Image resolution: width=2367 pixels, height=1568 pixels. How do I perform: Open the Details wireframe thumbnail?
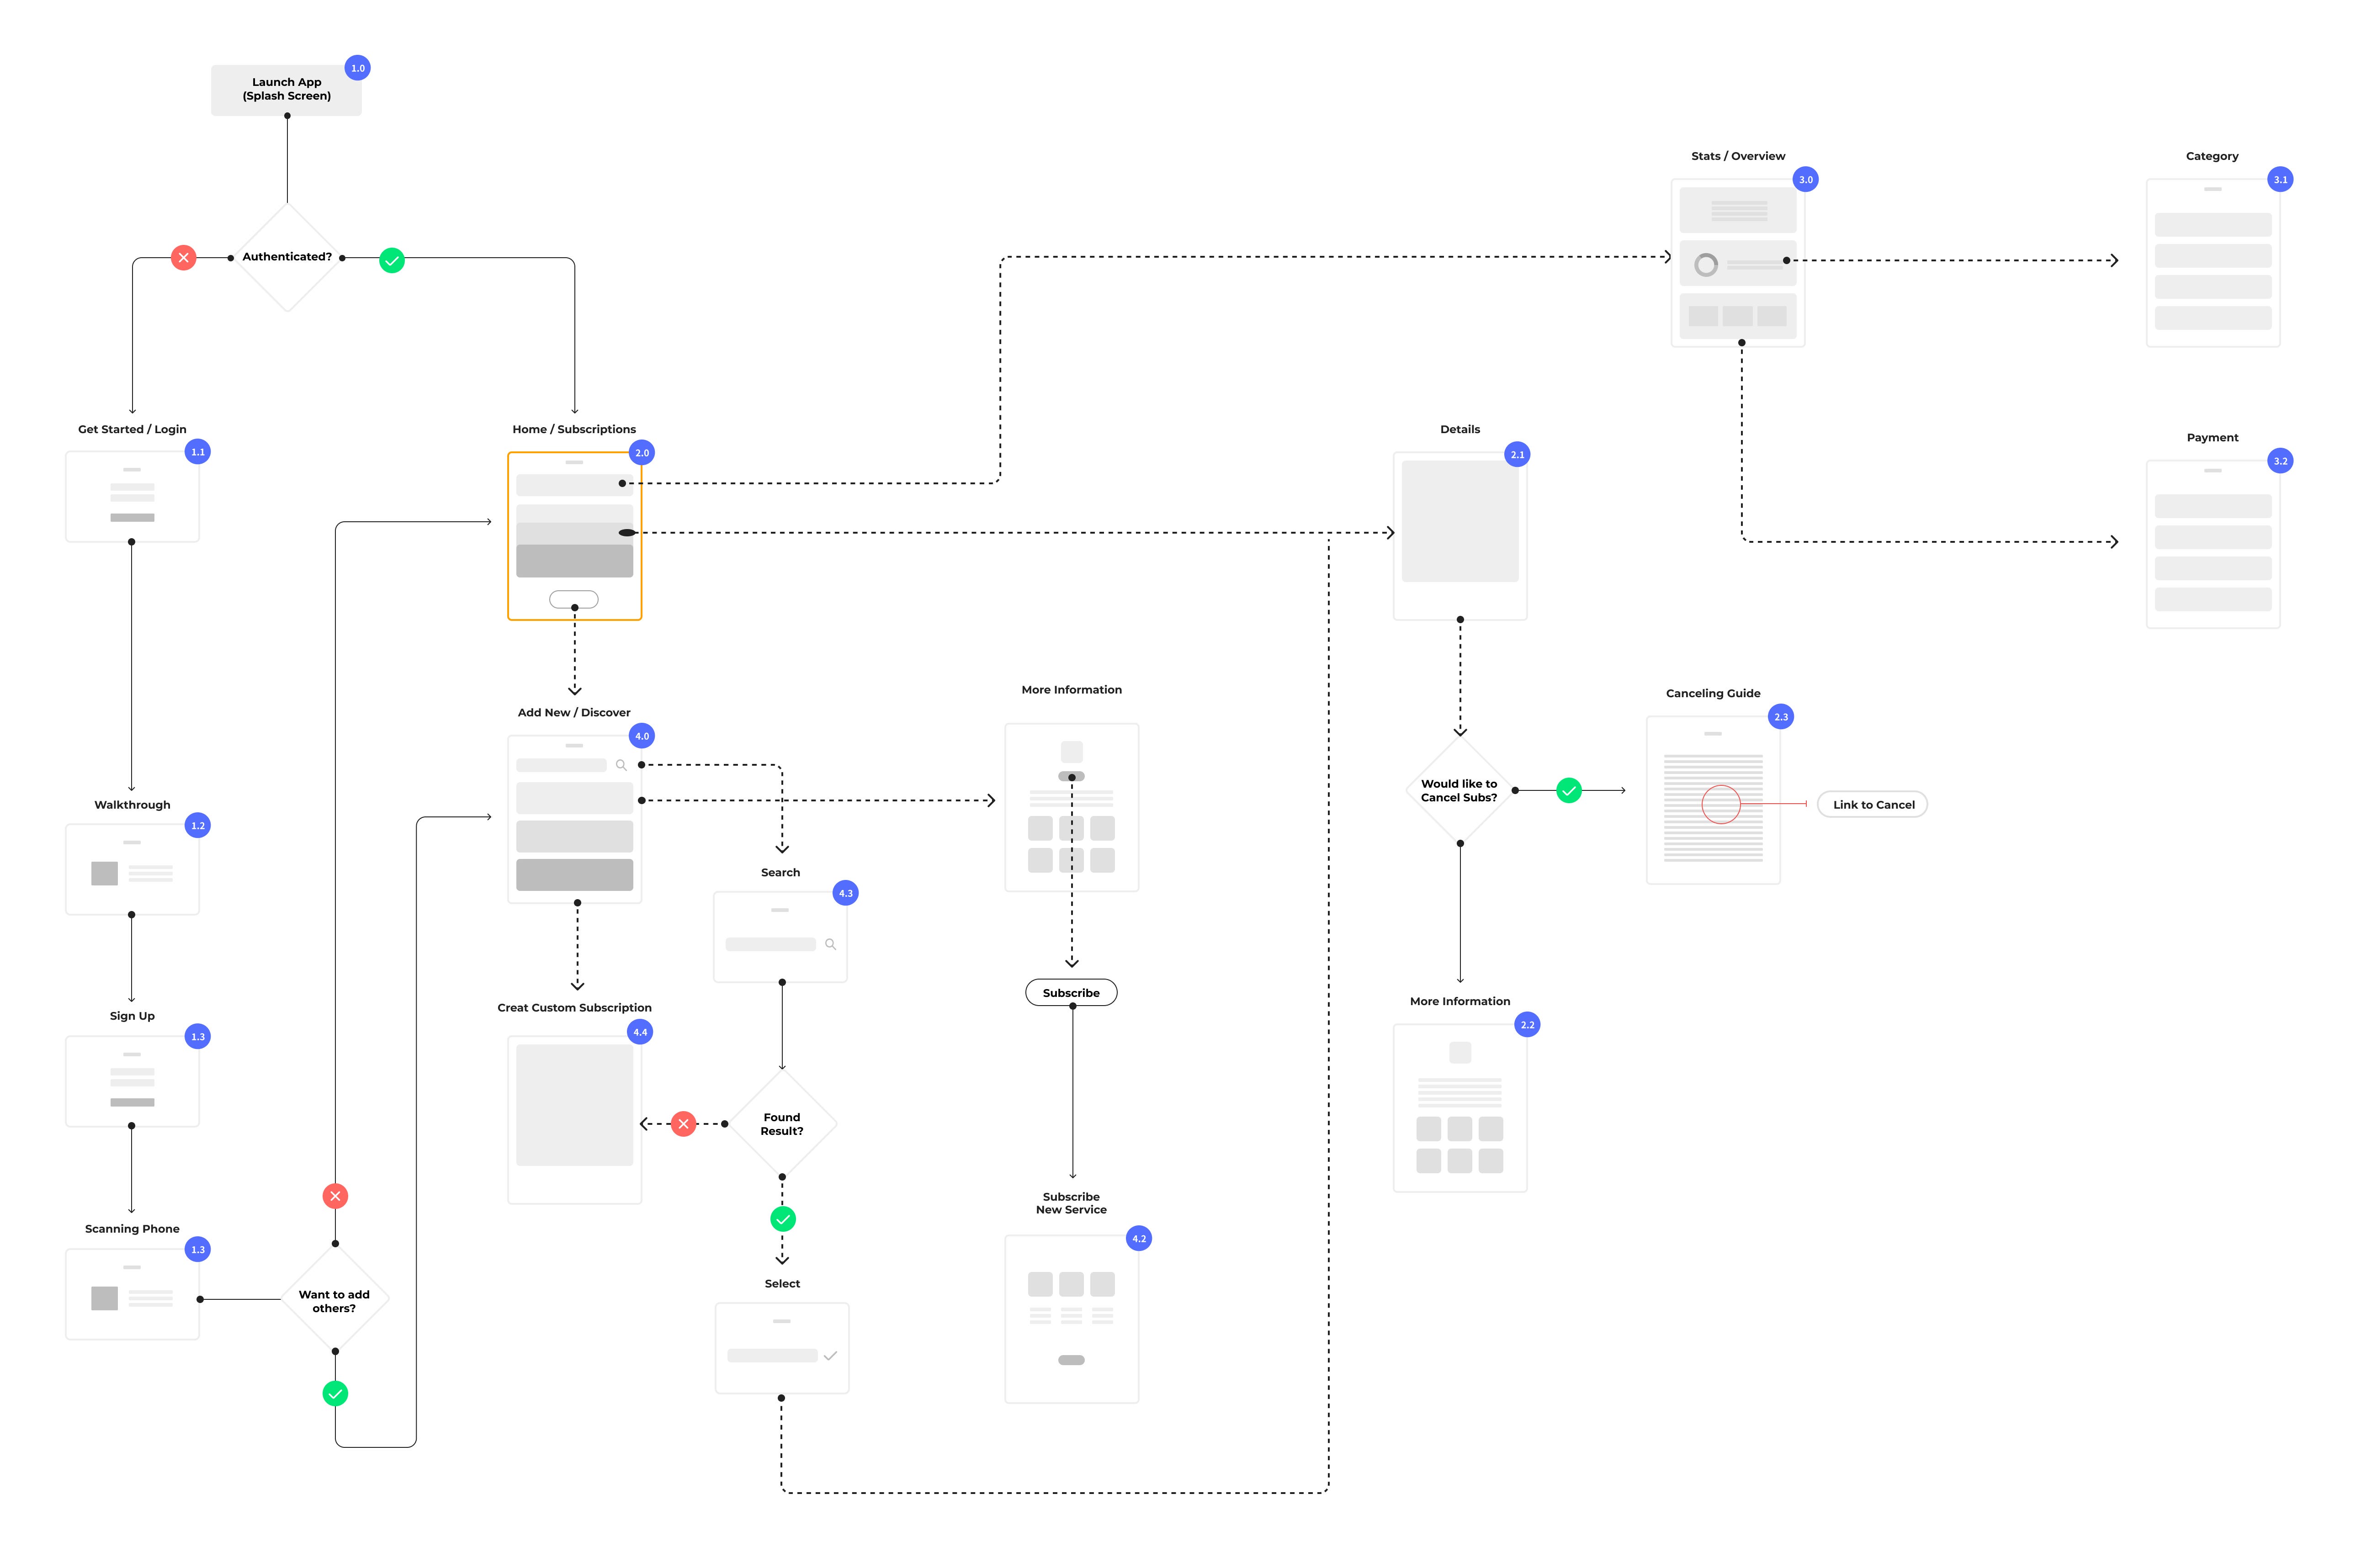[1460, 536]
